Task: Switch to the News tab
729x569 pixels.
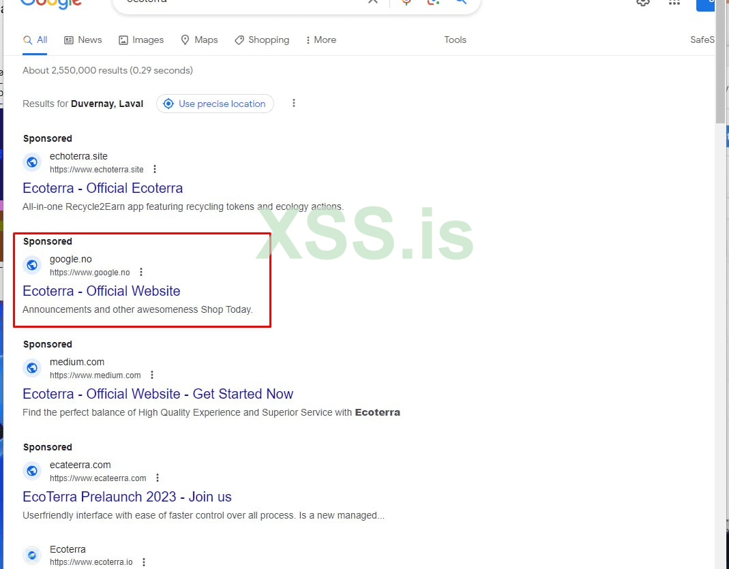Action: point(83,40)
